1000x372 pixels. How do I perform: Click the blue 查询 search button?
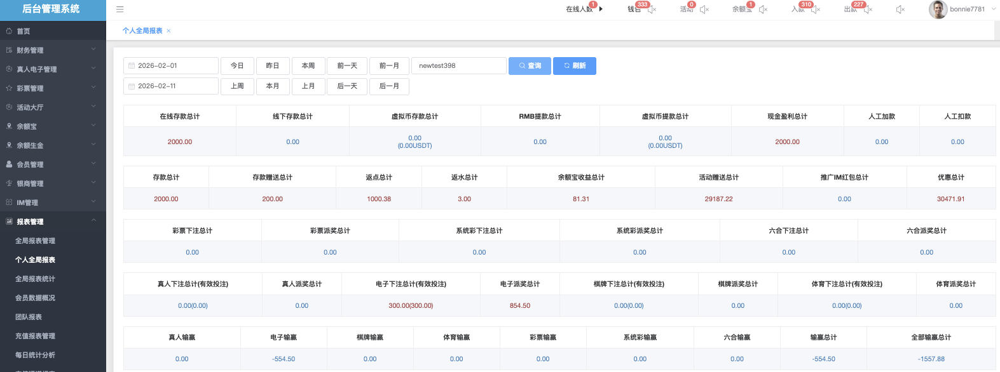coord(530,66)
